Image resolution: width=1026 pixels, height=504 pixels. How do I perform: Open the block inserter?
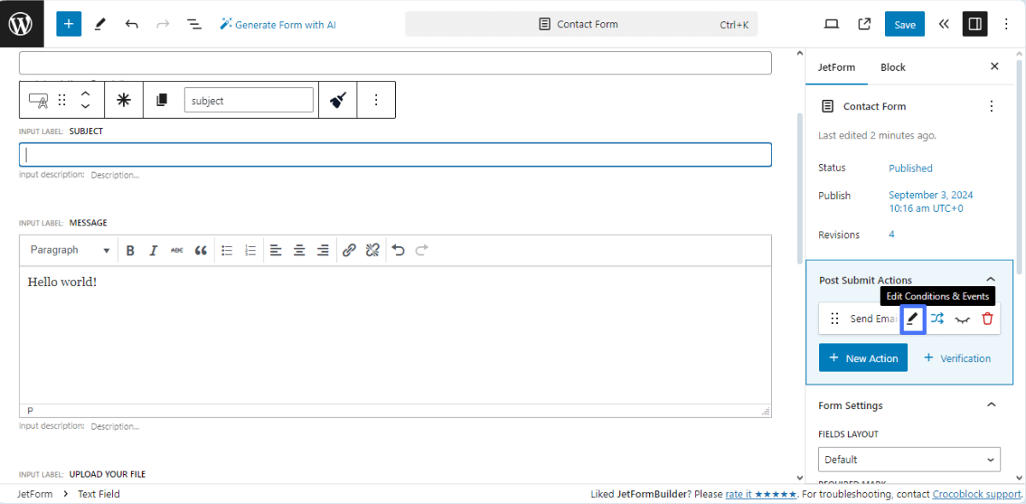point(68,23)
